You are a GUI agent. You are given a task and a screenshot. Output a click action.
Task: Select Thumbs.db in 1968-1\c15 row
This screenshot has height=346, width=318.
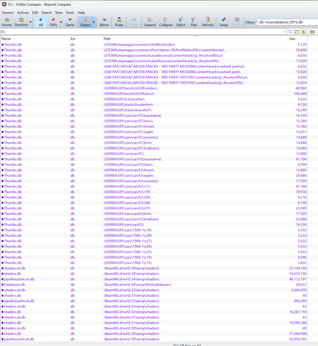pos(13,263)
